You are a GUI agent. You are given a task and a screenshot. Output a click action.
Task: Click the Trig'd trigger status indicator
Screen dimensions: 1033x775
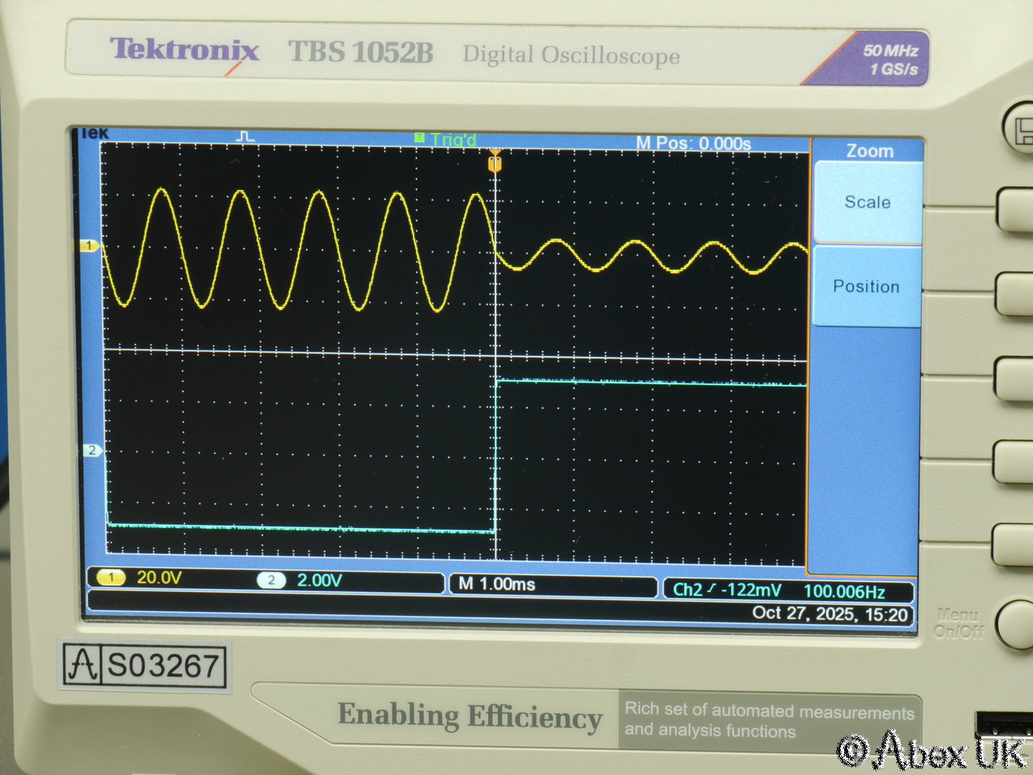click(445, 140)
